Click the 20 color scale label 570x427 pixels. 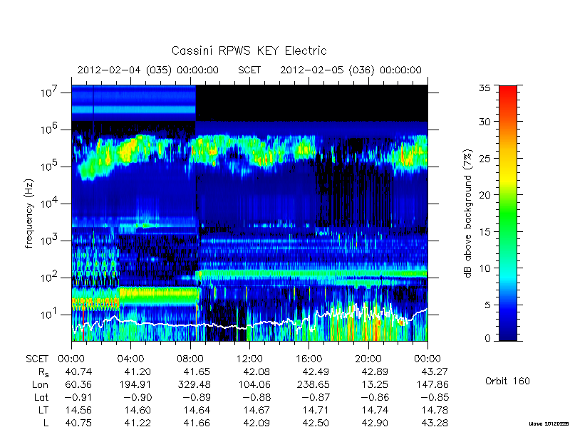coord(484,195)
